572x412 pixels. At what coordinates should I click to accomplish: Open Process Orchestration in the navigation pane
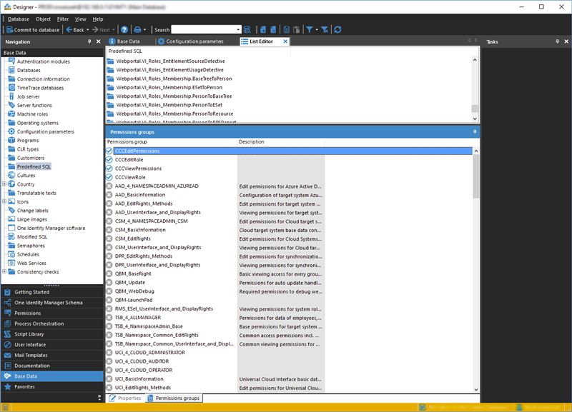[39, 323]
